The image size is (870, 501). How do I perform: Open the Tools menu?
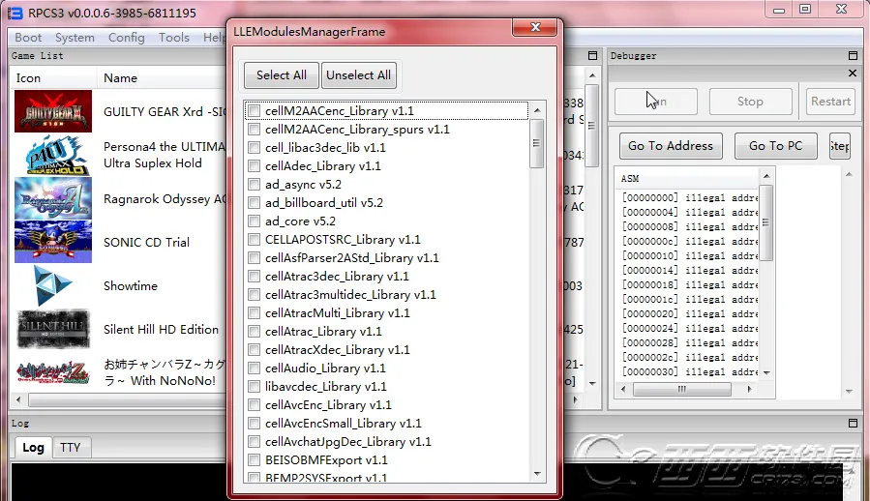pos(174,37)
